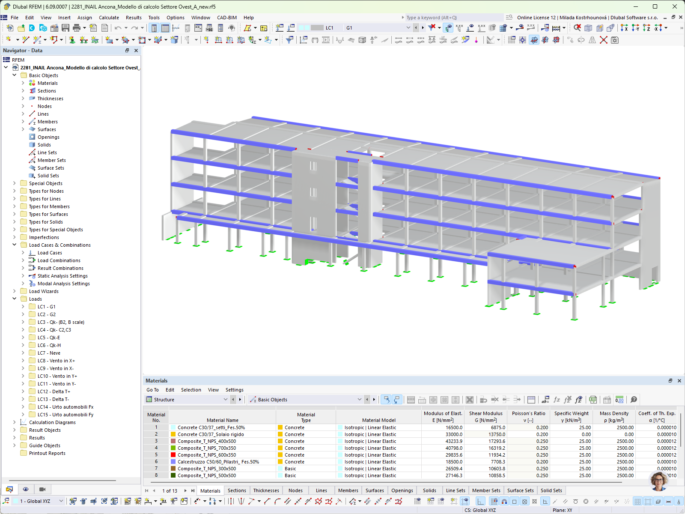Click the Go To command in the Materials panel

pos(152,390)
